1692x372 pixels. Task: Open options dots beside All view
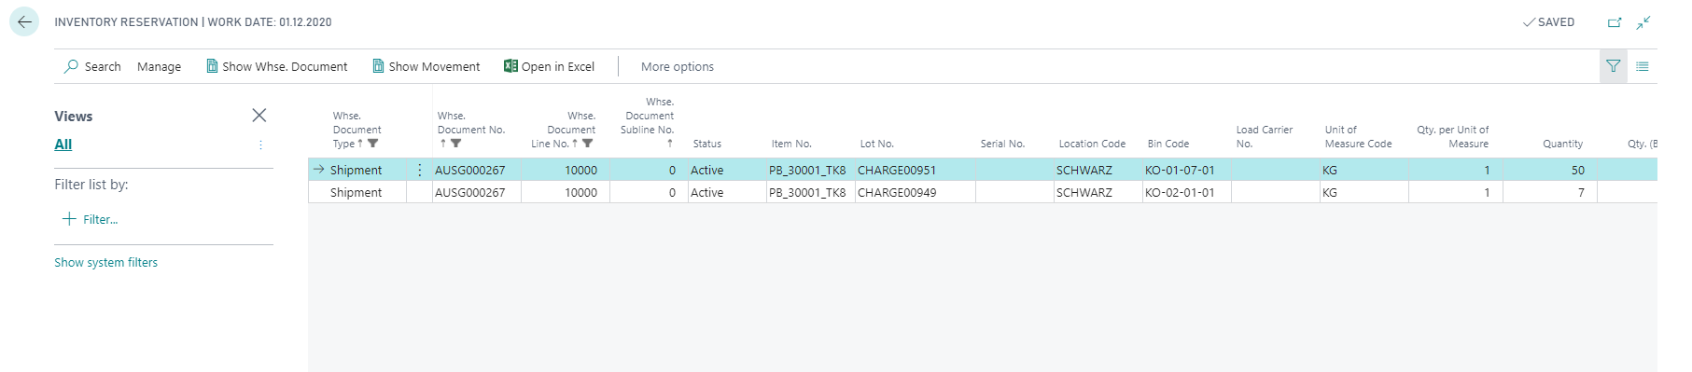click(x=260, y=145)
